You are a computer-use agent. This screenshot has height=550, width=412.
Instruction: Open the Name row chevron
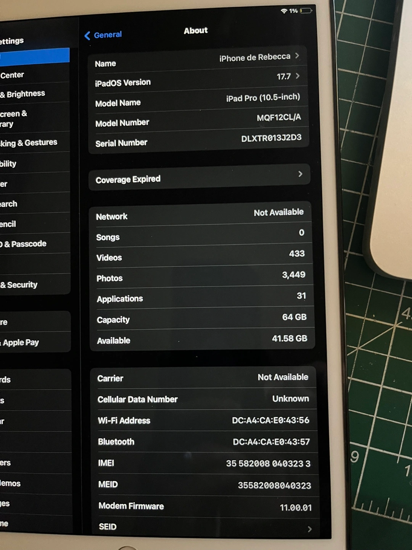click(297, 56)
